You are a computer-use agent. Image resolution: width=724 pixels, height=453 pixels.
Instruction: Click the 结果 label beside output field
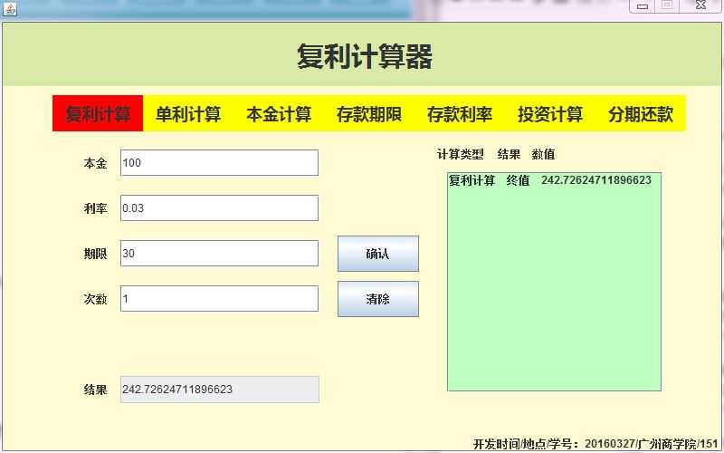95,390
